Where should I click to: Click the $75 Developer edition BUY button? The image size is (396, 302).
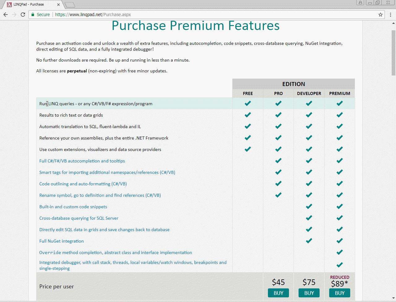point(309,293)
